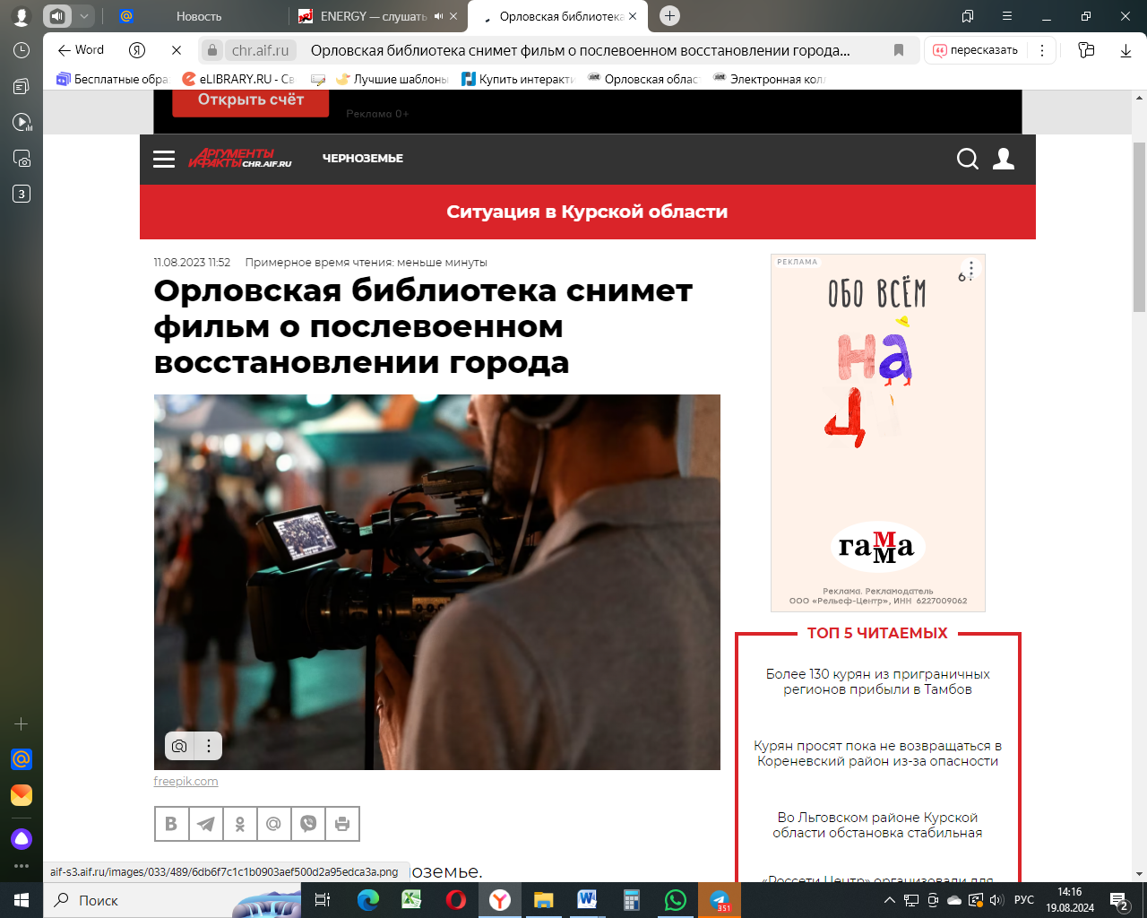Open the ЧЕРНОЗЕМЬЕ region section
This screenshot has height=918, width=1147.
point(363,159)
